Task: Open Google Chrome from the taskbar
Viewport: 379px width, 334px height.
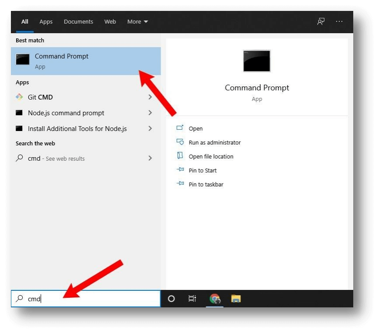Action: coord(214,299)
